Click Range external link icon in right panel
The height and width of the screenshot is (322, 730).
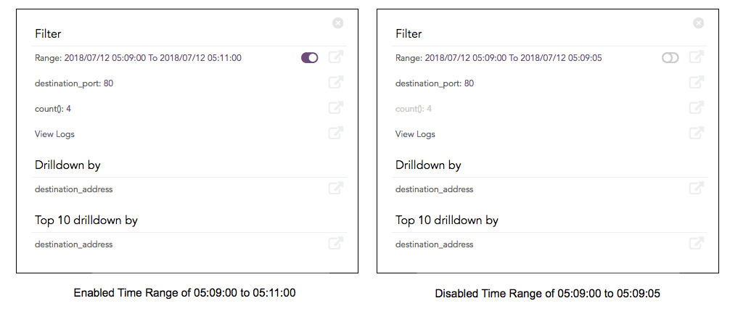(696, 57)
